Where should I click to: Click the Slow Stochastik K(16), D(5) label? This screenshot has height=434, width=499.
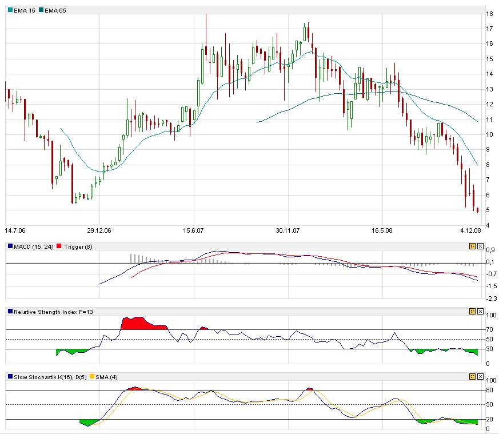[50, 377]
